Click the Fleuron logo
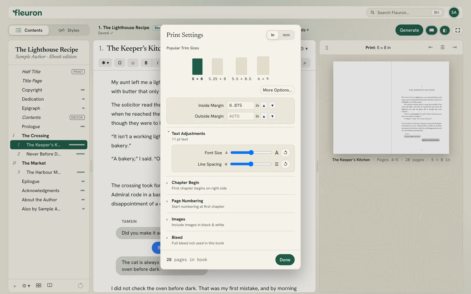This screenshot has width=471, height=294. (27, 13)
